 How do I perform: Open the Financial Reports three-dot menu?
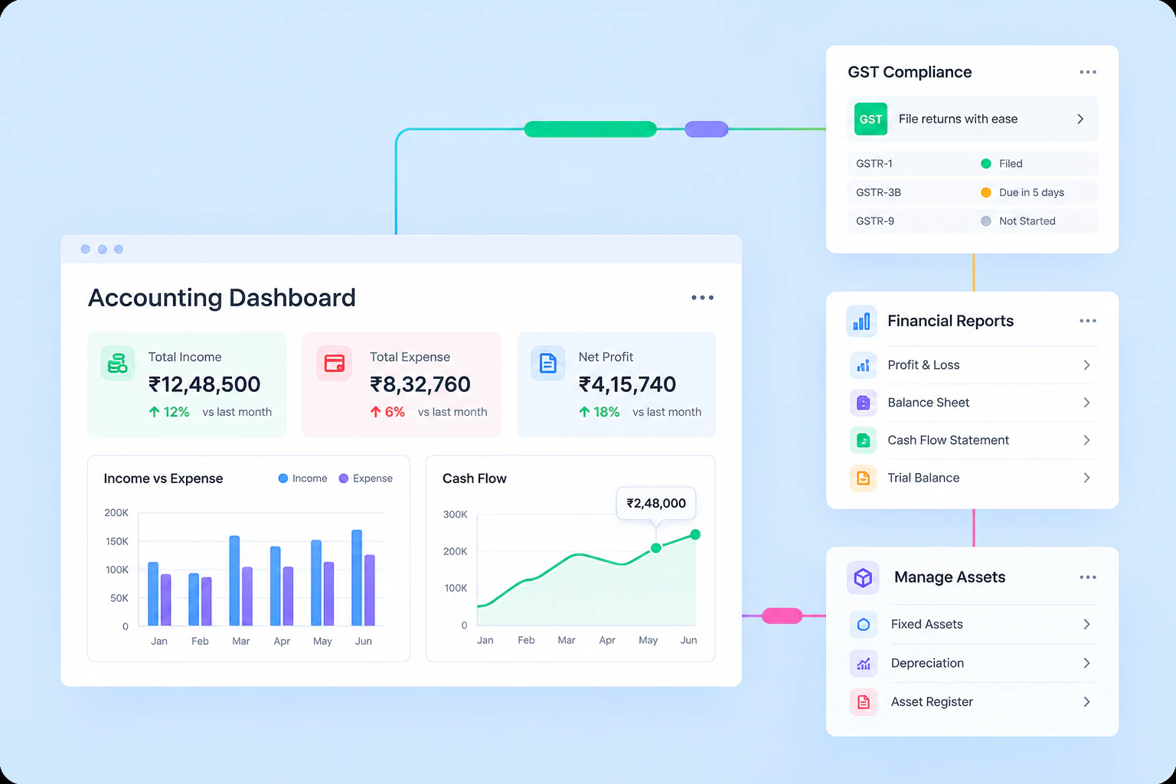click(x=1088, y=321)
